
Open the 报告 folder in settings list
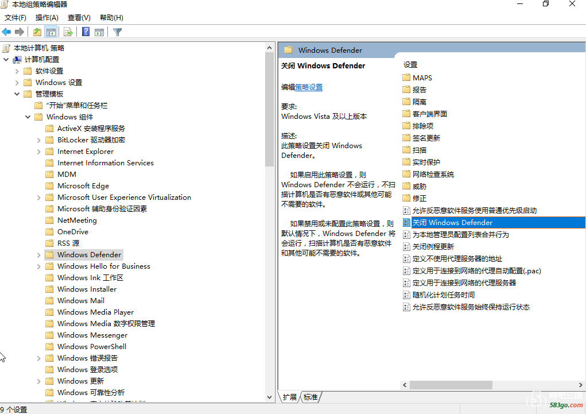[420, 90]
